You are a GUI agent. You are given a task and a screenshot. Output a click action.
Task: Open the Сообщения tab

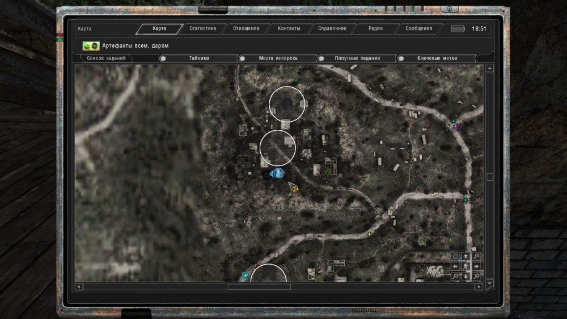[x=419, y=28]
